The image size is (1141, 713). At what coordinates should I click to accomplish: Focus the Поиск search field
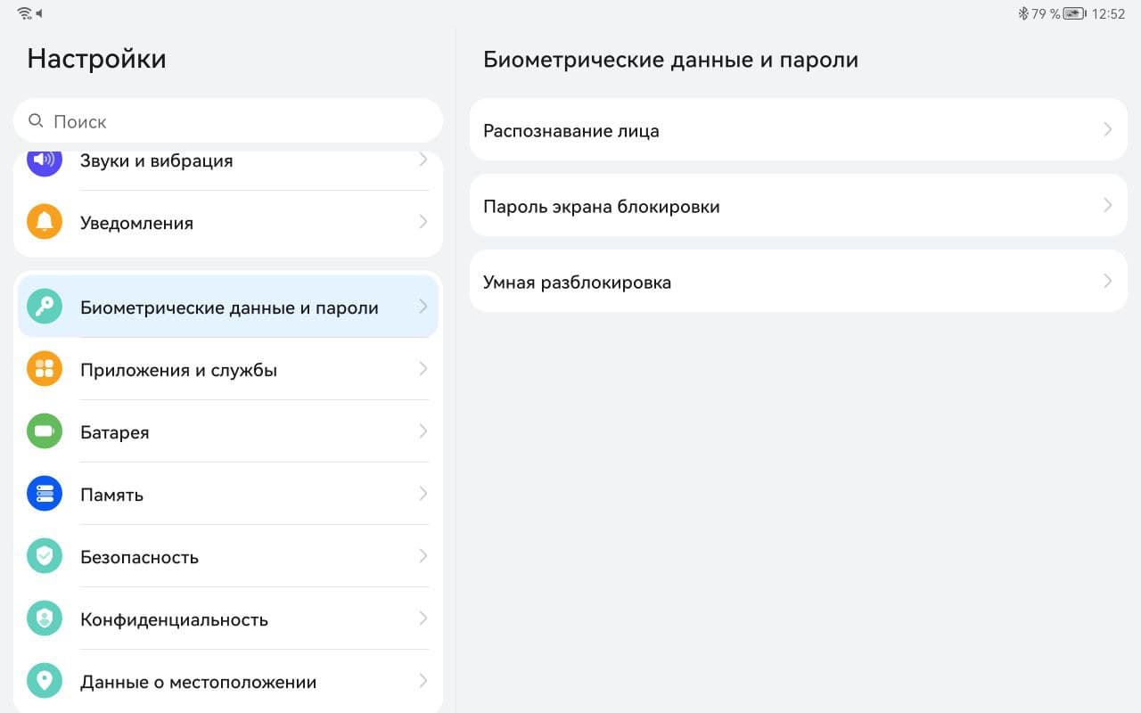click(241, 121)
